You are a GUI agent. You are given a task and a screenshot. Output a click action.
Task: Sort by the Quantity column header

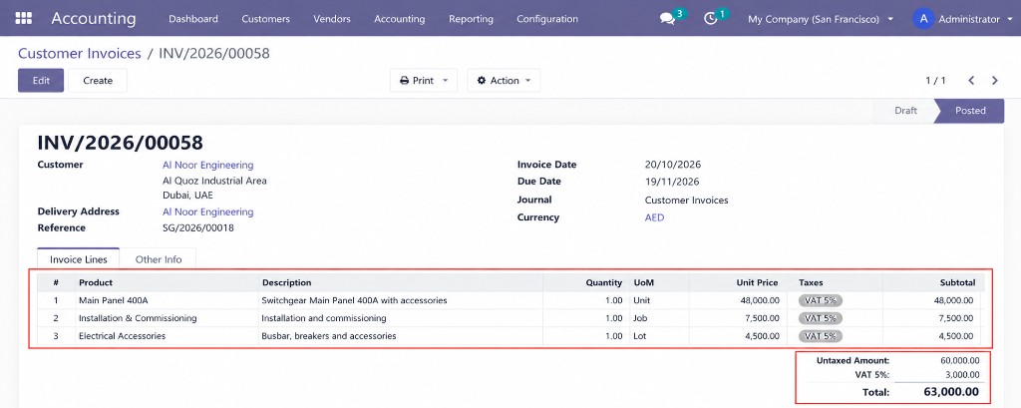603,282
